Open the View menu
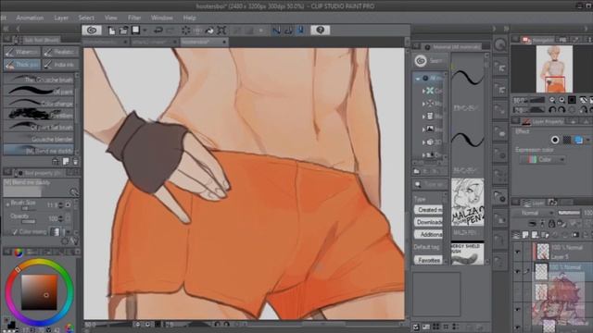The width and height of the screenshot is (593, 333). (111, 18)
